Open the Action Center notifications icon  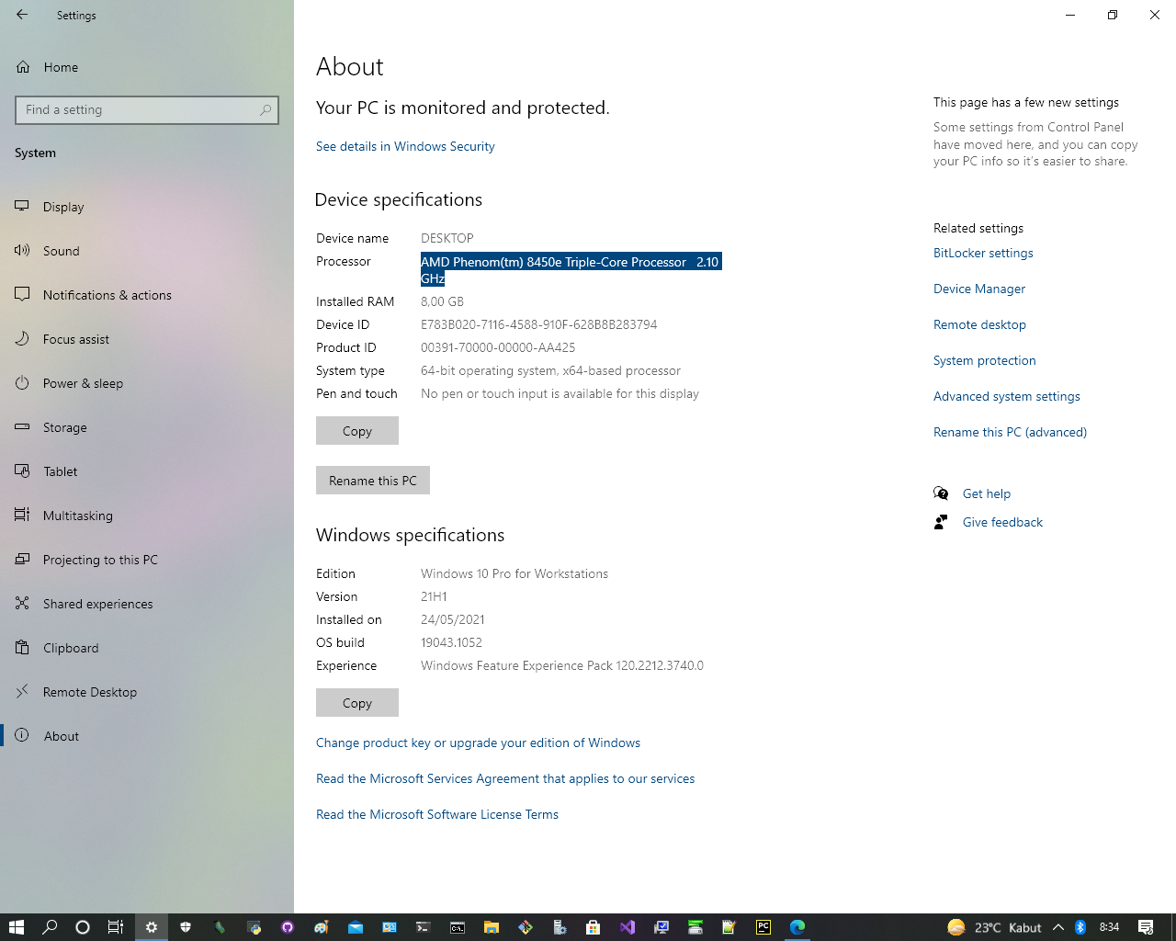click(x=1146, y=927)
